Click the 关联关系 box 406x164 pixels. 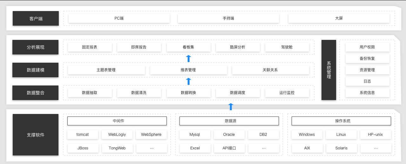pyautogui.click(x=271, y=70)
